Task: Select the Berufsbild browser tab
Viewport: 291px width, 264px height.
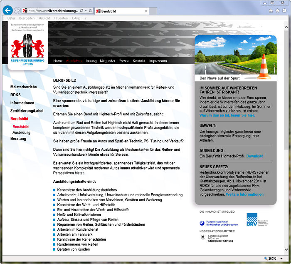Action: [121, 11]
